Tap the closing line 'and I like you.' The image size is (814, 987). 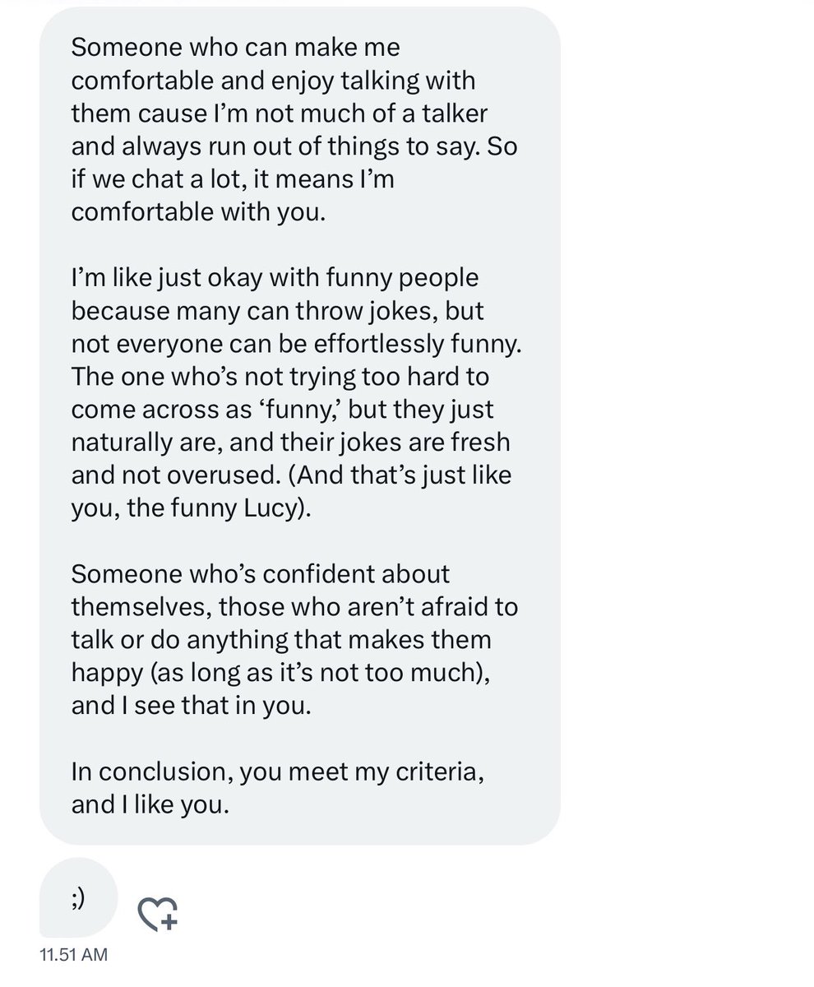(150, 804)
